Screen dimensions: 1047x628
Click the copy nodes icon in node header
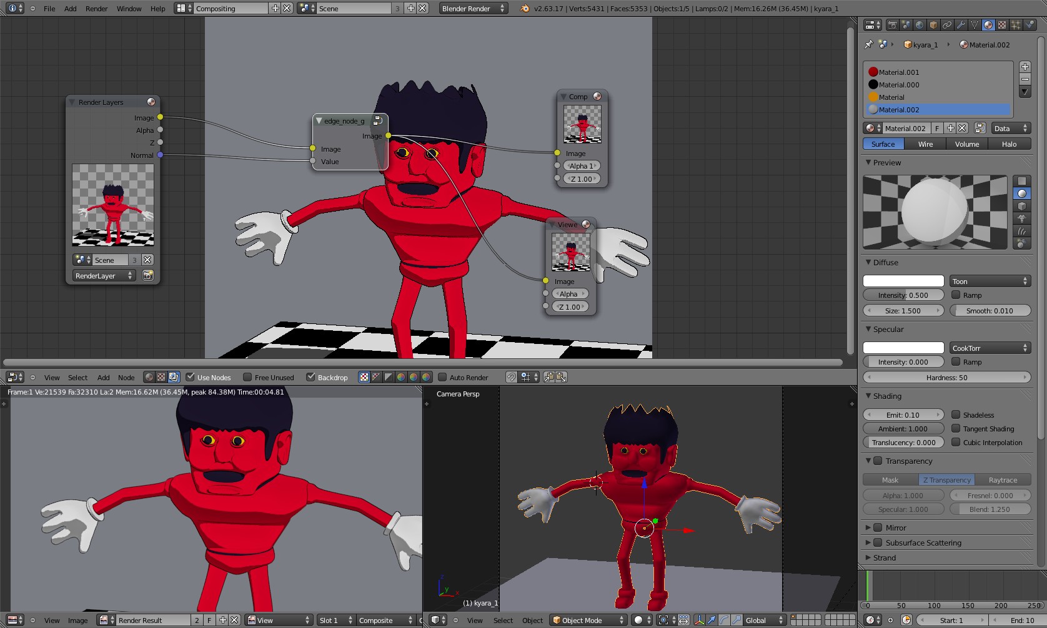(548, 377)
